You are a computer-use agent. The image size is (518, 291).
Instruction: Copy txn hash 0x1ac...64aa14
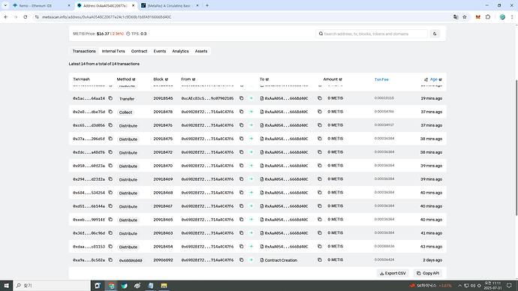click(x=110, y=98)
